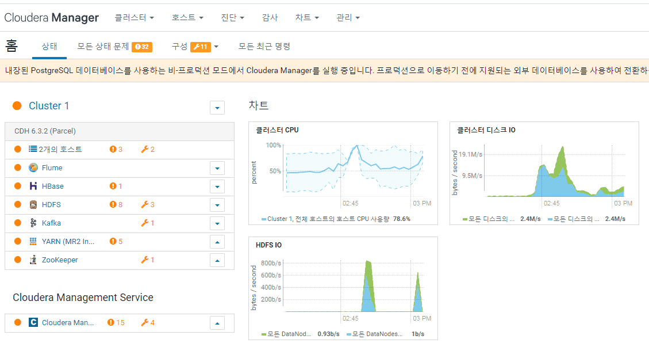Open the ZooKeeper actions dropdown
The image size is (649, 343).
(x=217, y=260)
